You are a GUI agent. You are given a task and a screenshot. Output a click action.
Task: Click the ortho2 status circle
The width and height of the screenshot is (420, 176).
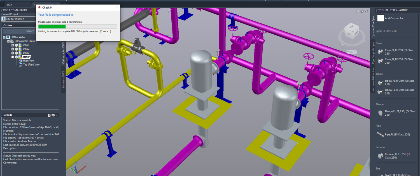[x=16, y=49]
